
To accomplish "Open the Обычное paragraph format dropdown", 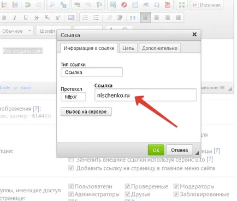I will tap(16, 31).
